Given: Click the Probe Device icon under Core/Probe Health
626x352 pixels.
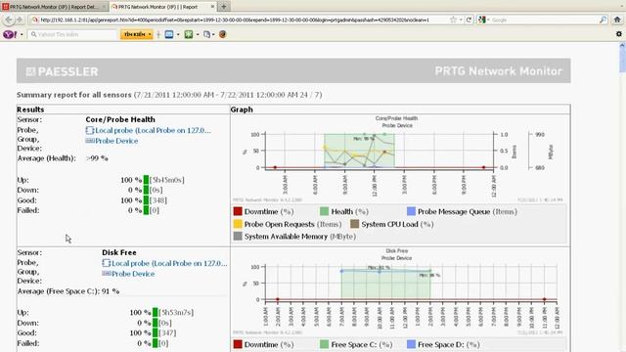Looking at the screenshot, I should (x=90, y=141).
